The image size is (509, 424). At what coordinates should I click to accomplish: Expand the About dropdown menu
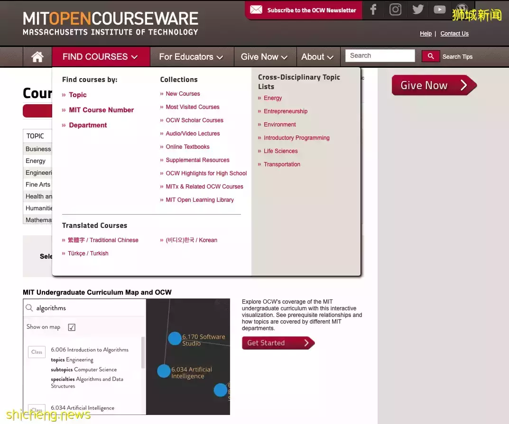317,57
